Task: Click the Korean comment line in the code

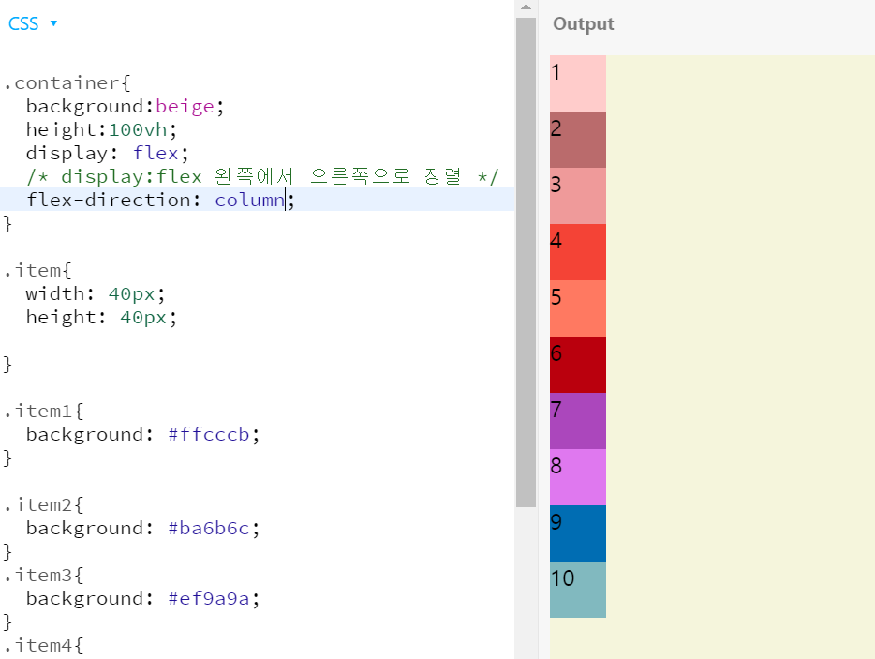Action: click(262, 175)
